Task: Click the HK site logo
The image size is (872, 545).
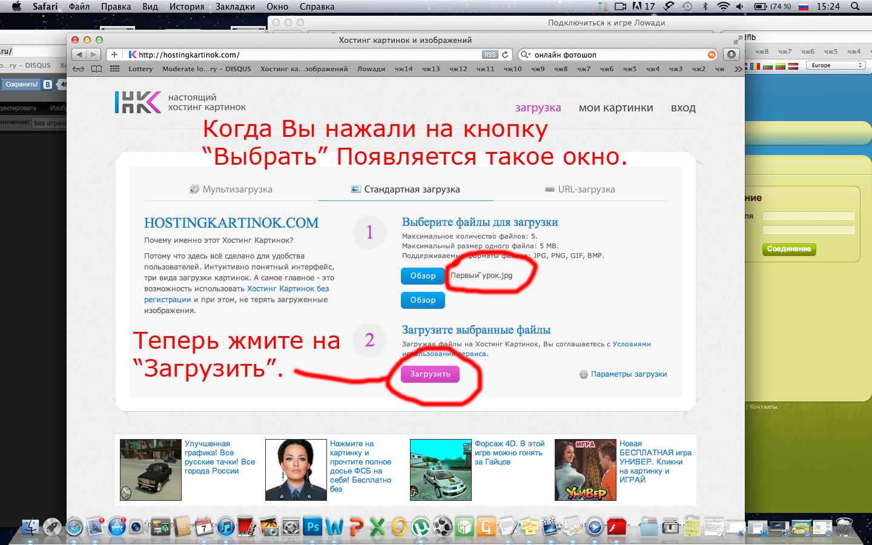Action: tap(138, 102)
